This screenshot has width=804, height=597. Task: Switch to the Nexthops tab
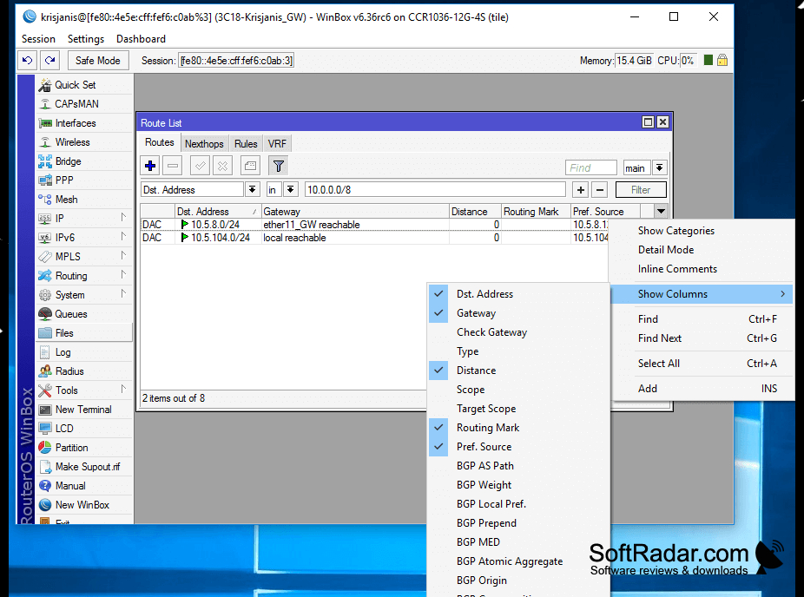click(x=204, y=143)
